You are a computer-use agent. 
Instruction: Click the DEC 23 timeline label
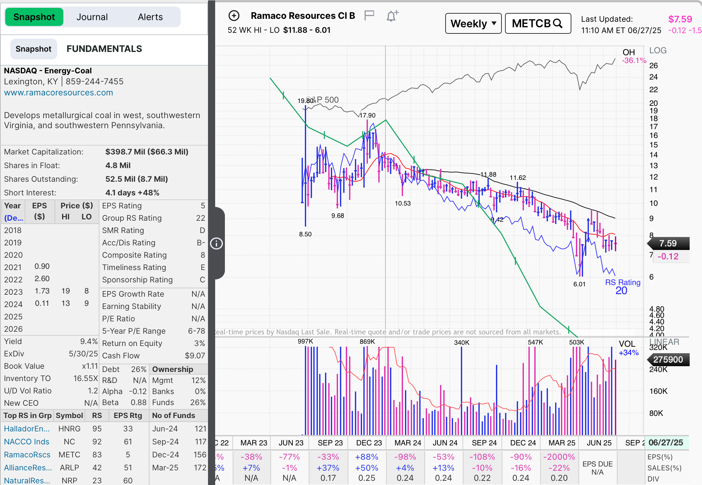tap(369, 443)
